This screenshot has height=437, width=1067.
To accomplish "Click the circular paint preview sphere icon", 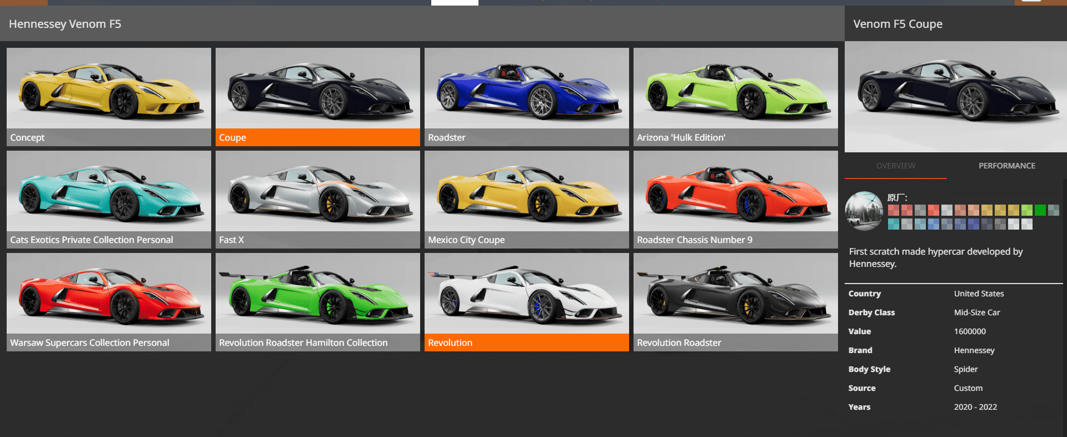I will click(x=864, y=211).
